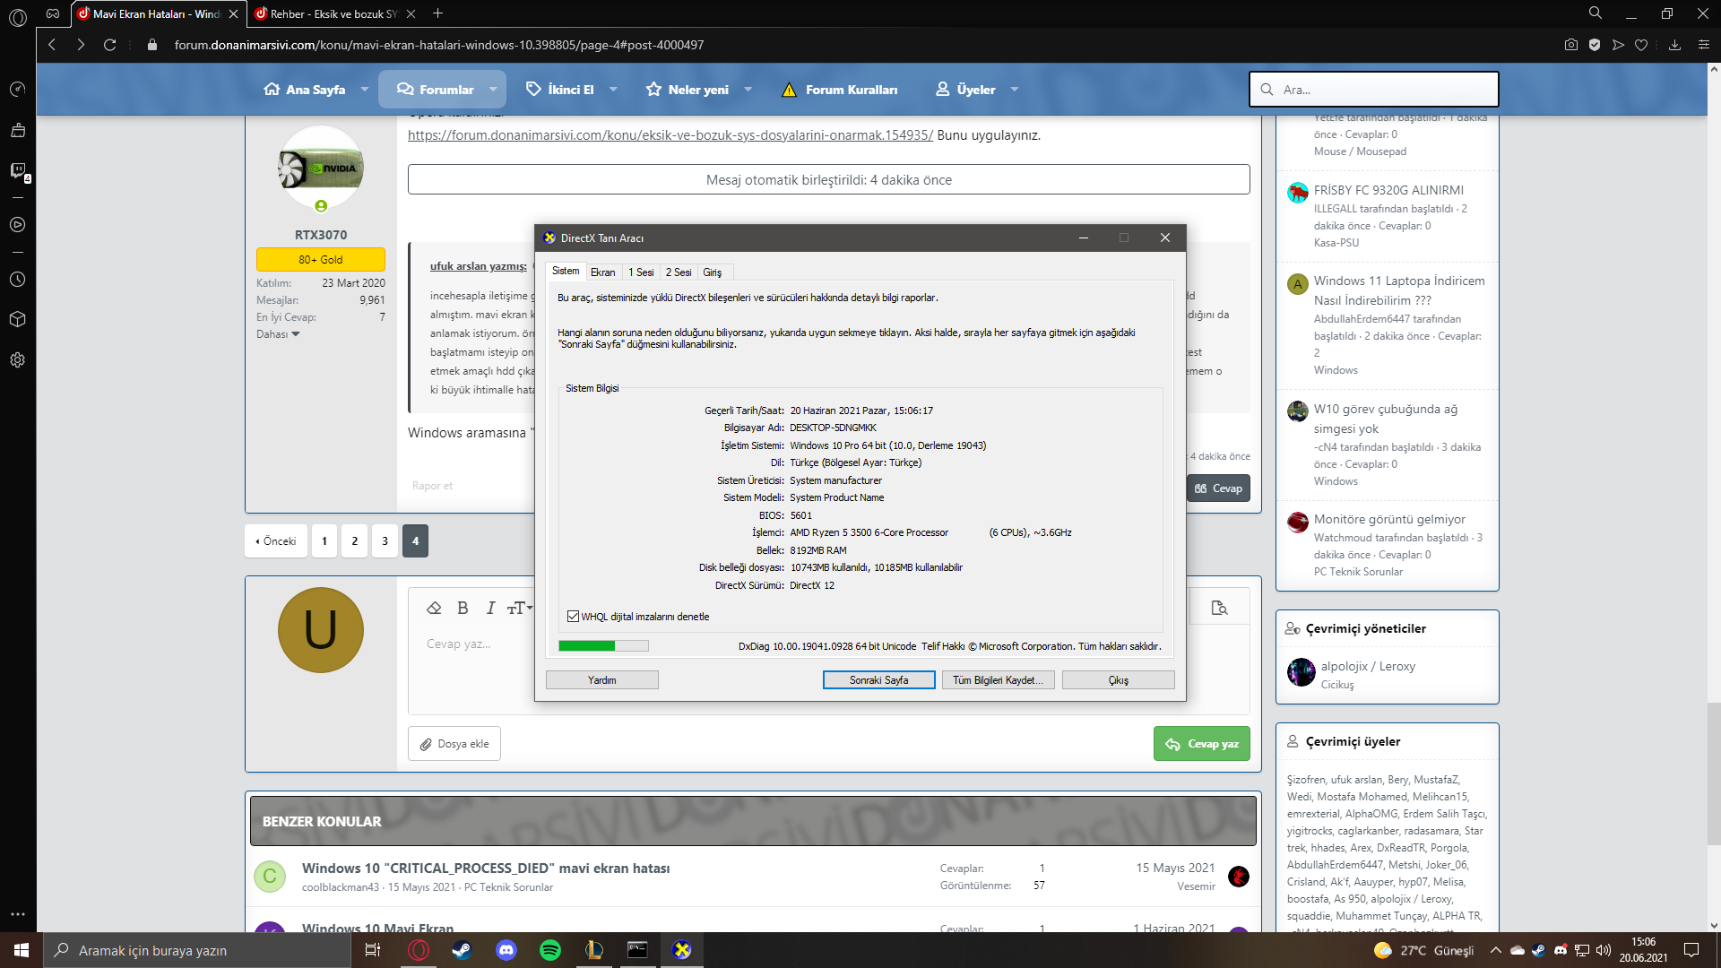1721x968 pixels.
Task: Click the eraser remove-formatting icon
Action: click(434, 608)
